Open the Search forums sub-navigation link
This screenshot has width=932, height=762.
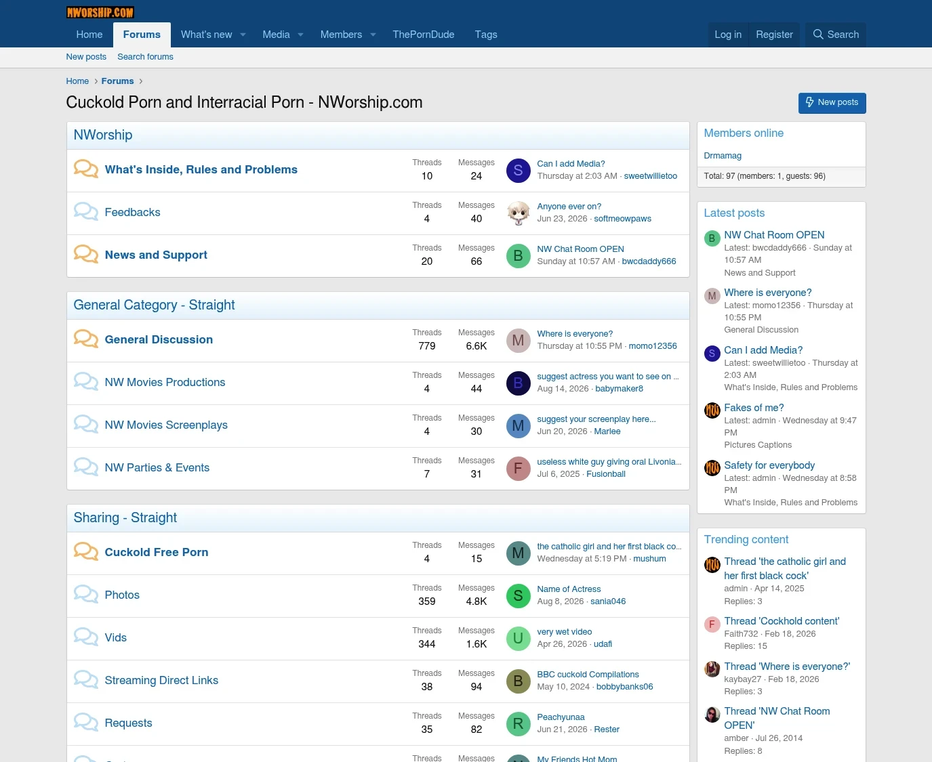pos(145,57)
